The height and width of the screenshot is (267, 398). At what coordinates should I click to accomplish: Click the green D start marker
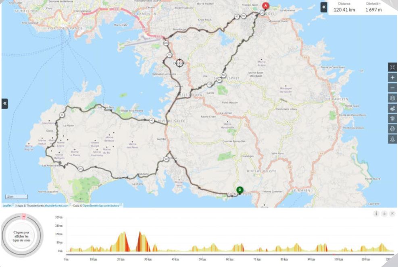tap(240, 190)
